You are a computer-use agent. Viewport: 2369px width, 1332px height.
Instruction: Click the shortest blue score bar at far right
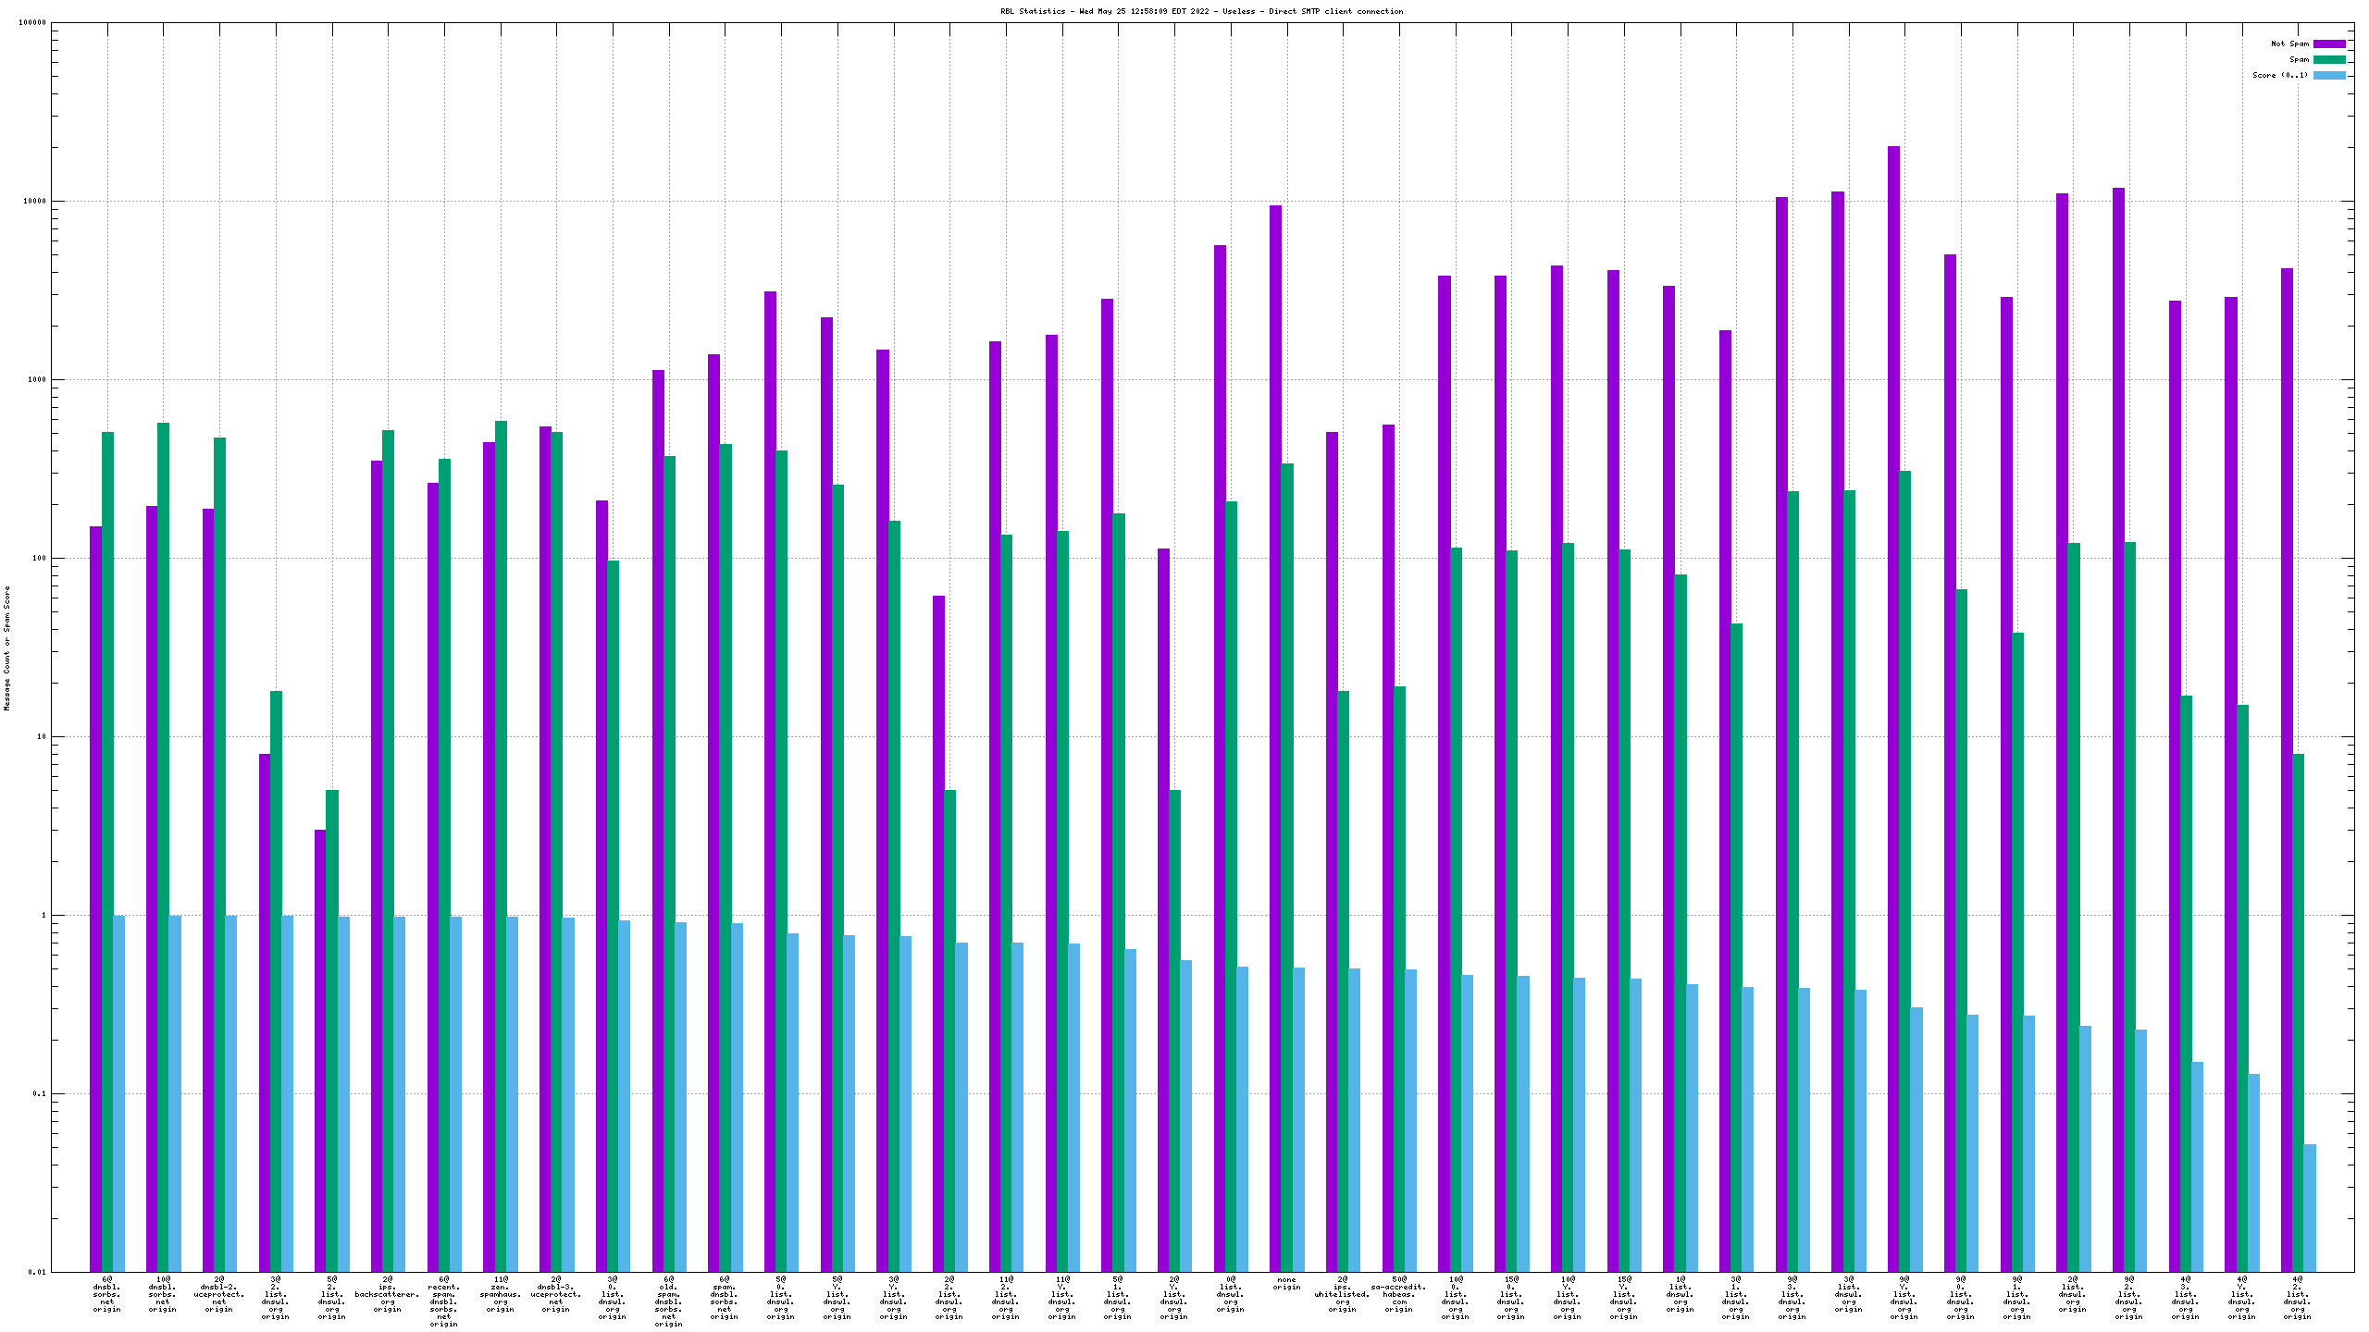[2310, 1207]
